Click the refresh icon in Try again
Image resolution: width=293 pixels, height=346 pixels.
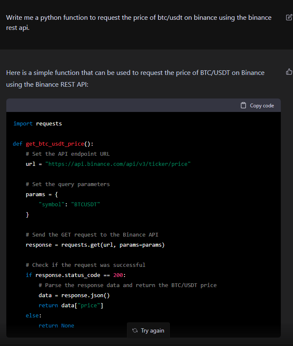[135, 330]
